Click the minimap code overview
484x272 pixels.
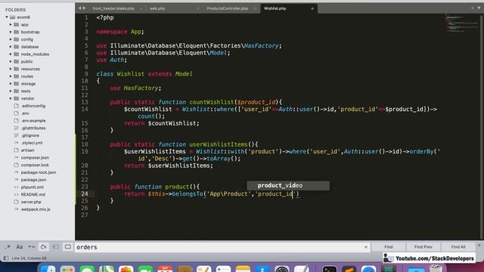pos(461,23)
